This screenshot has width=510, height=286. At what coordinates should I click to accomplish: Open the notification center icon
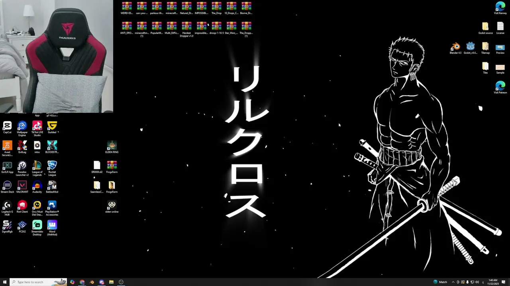[503, 282]
